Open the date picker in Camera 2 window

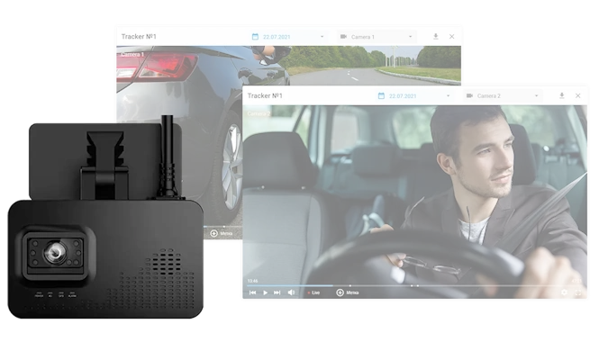(414, 96)
